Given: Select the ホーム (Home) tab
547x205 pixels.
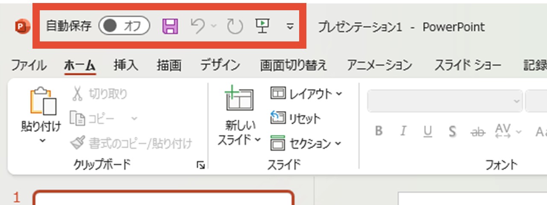Looking at the screenshot, I should pos(80,65).
